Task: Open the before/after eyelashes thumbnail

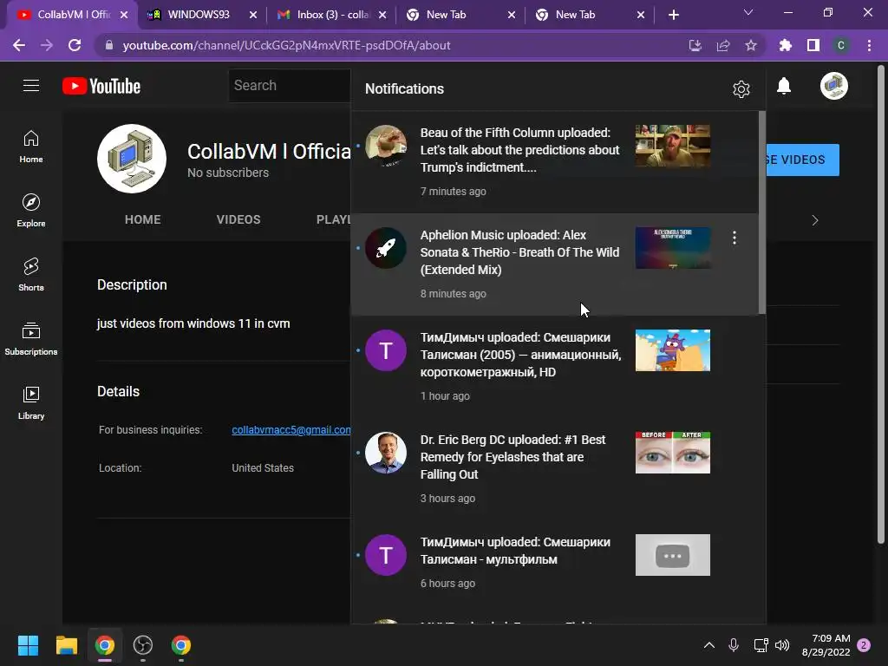Action: tap(673, 453)
